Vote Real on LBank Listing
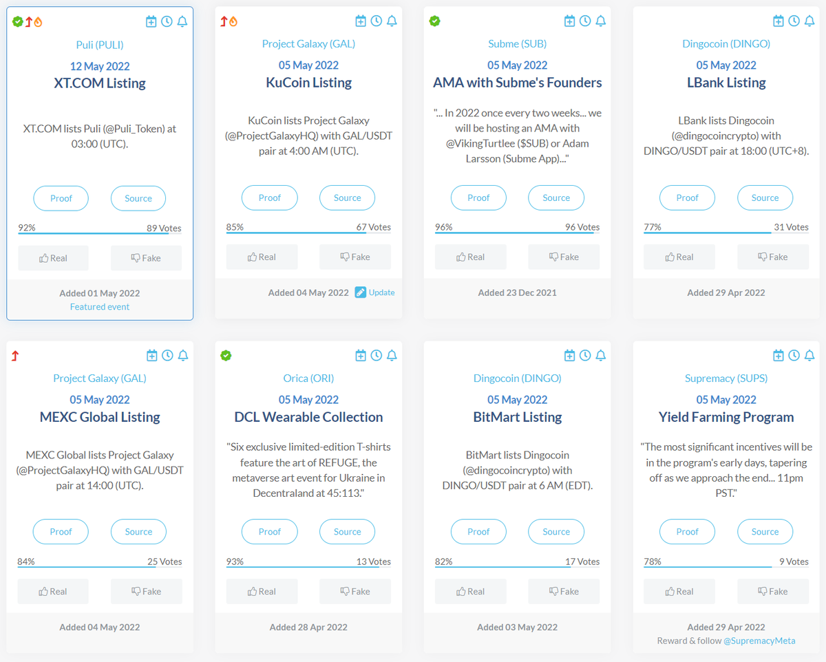 679,257
